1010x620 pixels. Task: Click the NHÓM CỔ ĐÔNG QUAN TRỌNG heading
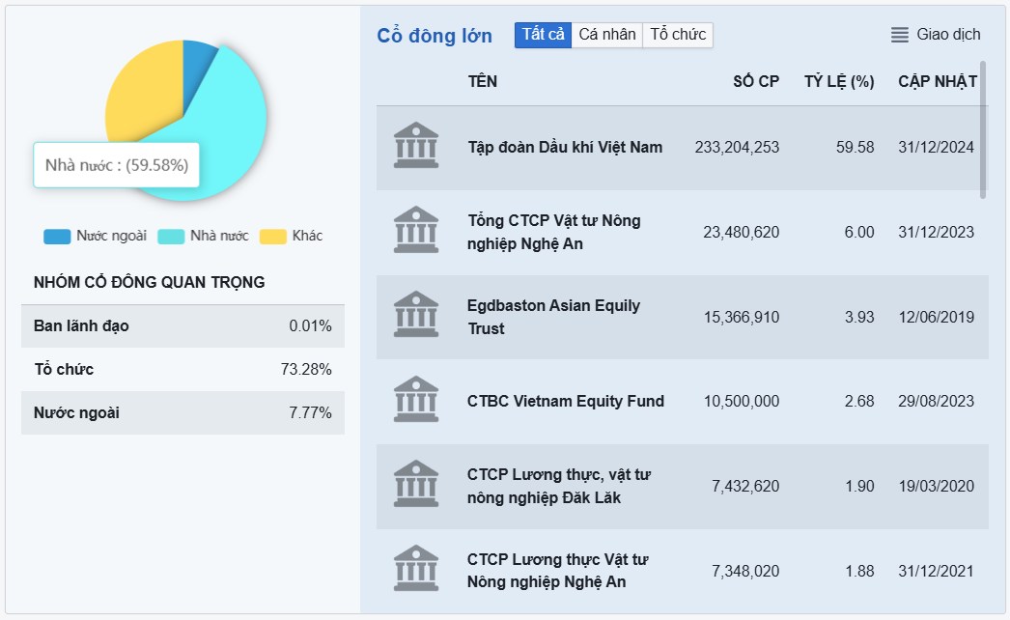[149, 282]
